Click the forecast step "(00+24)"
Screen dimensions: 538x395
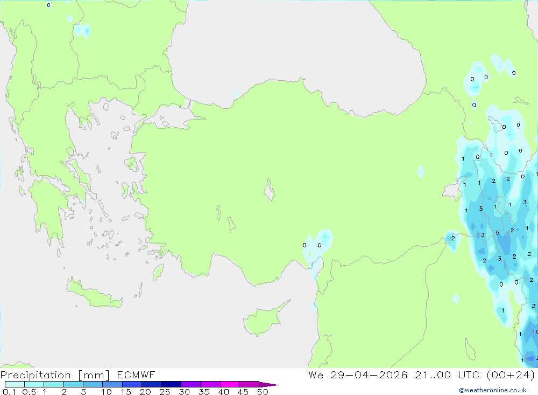(511, 375)
